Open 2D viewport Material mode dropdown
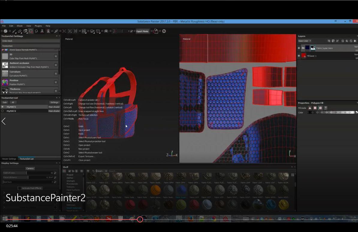Screen dimensions: 358x232 point(186,39)
